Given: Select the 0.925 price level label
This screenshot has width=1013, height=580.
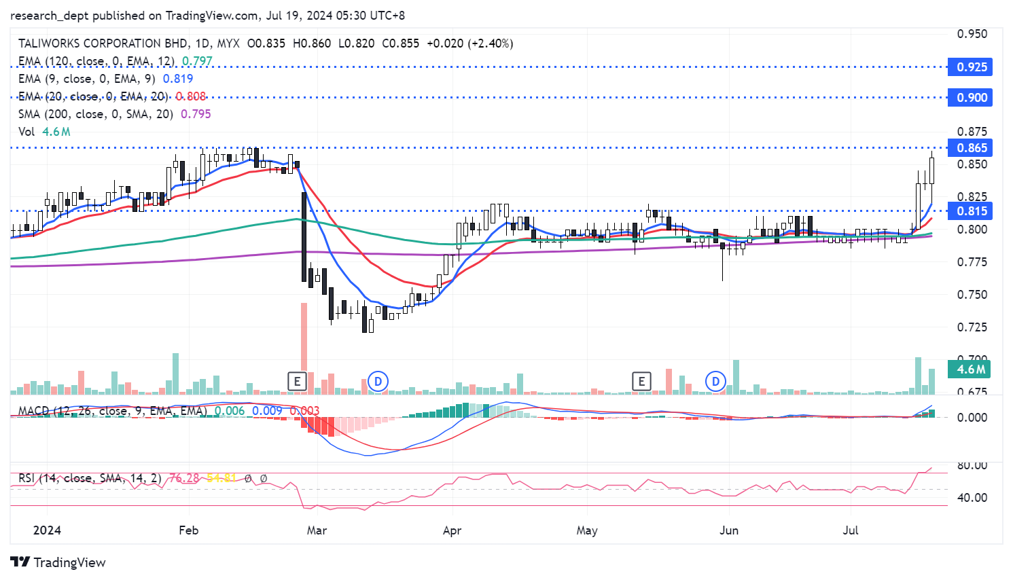Looking at the screenshot, I should 972,67.
